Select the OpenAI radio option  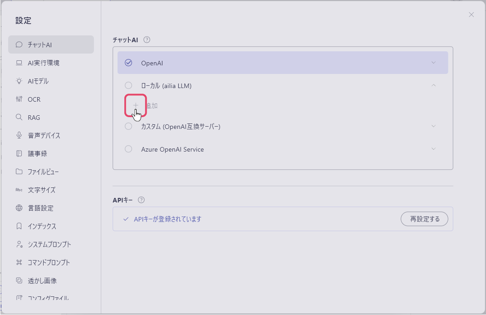[x=128, y=63]
